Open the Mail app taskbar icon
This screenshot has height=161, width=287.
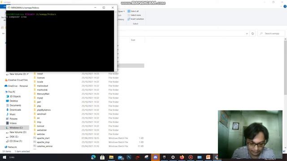click(121, 157)
